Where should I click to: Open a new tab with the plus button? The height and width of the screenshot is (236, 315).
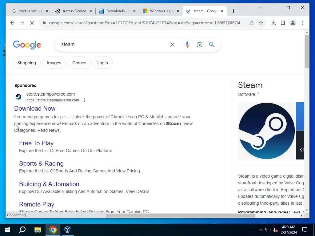233,11
